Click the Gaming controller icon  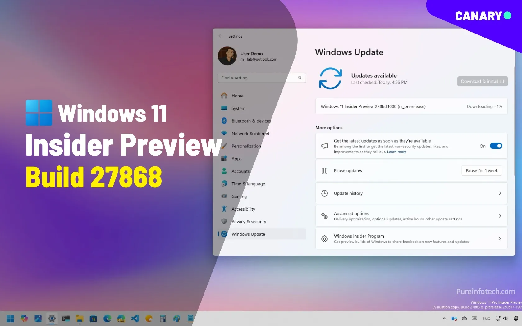pos(224,196)
